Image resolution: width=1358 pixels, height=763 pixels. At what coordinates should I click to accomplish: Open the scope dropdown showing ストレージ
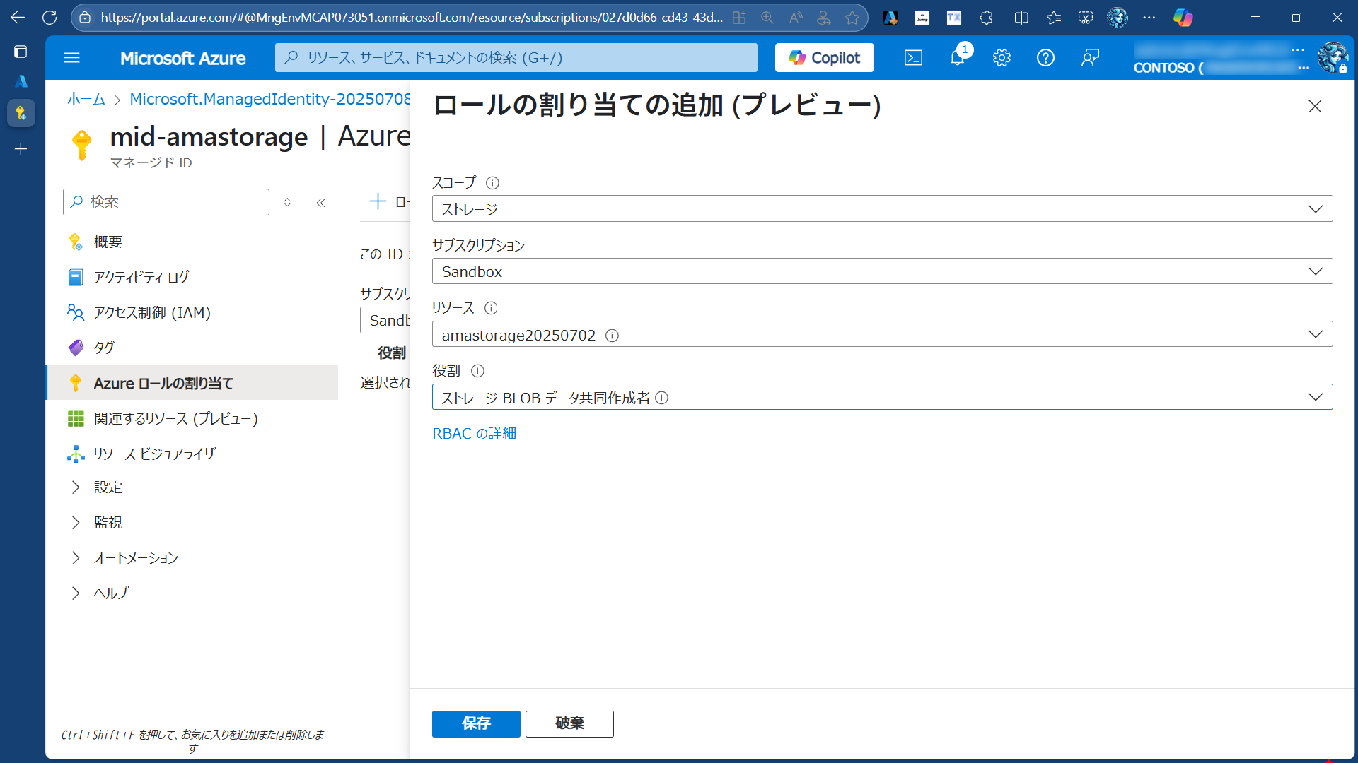click(x=882, y=209)
